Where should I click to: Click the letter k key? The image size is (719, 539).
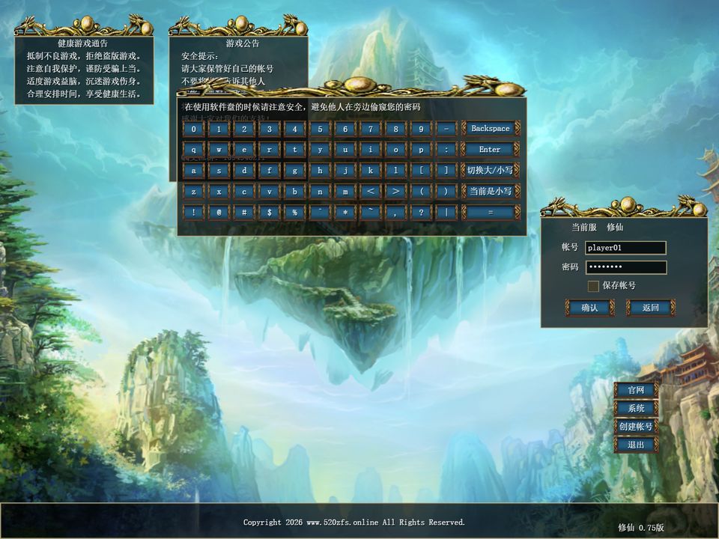(371, 171)
